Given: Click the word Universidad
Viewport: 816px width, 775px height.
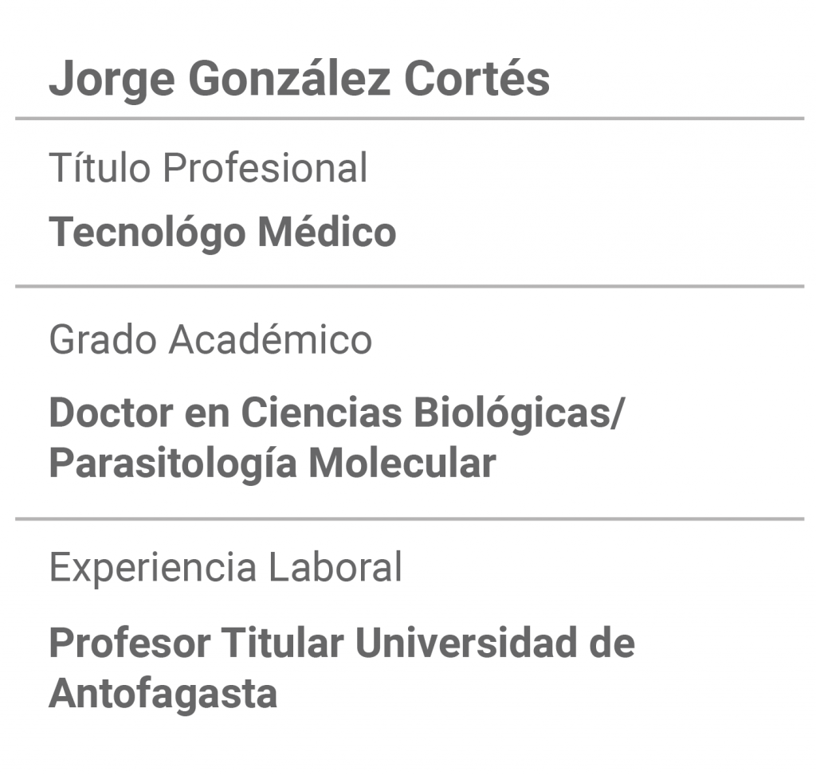Looking at the screenshot, I should (466, 643).
